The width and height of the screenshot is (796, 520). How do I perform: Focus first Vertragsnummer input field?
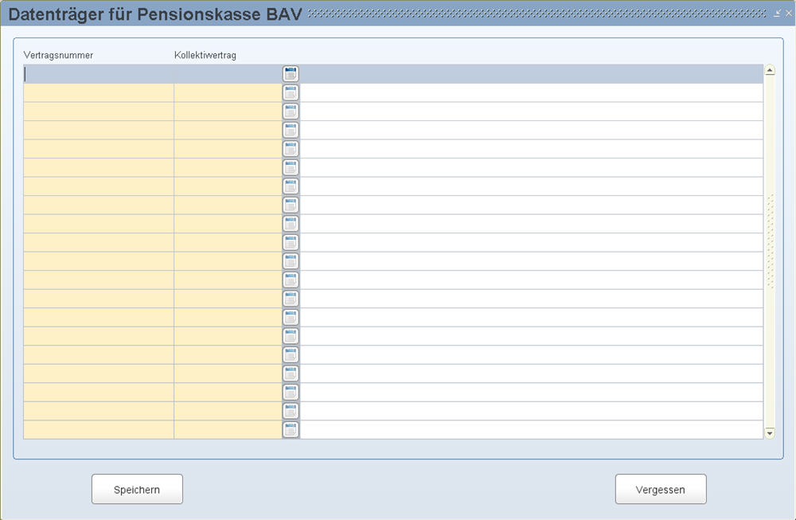click(99, 74)
